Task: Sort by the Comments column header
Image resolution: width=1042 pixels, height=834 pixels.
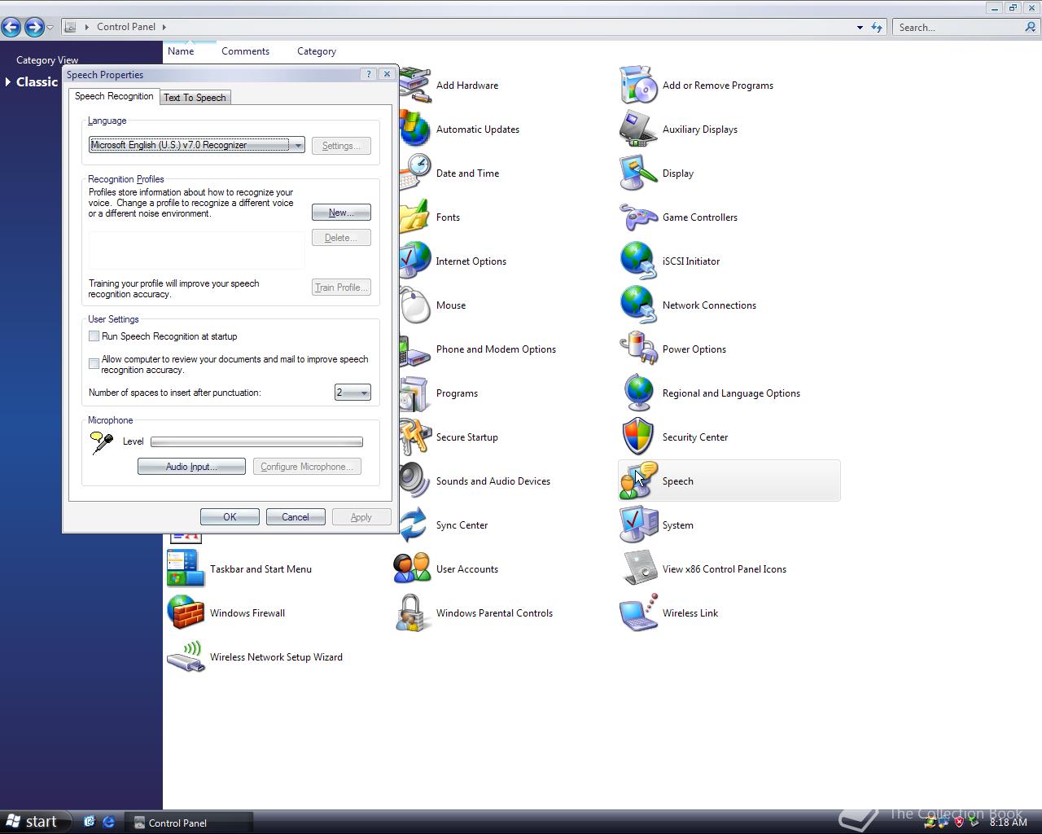Action: (245, 51)
